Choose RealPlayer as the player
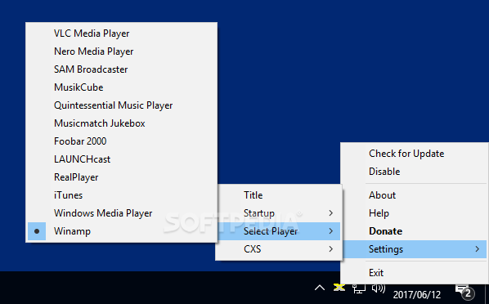The width and height of the screenshot is (489, 304). pos(121,177)
